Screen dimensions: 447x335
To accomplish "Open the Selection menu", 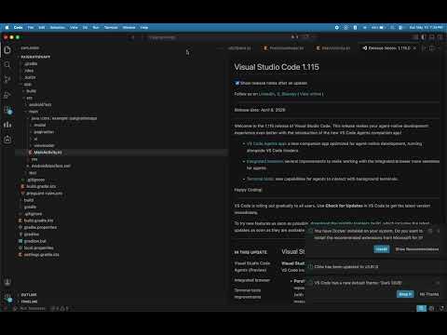I will [58, 27].
